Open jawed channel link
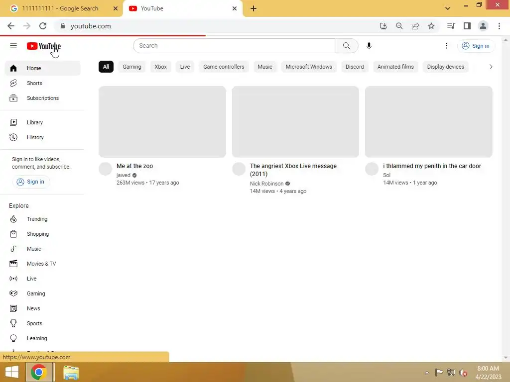 click(124, 175)
